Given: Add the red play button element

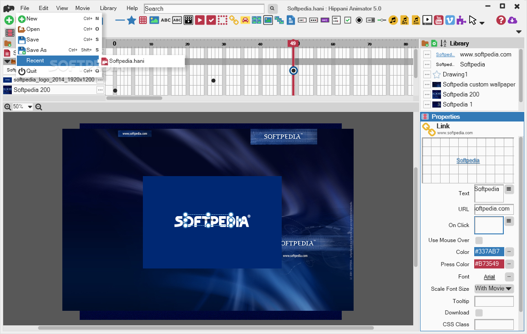Looking at the screenshot, I should [200, 20].
